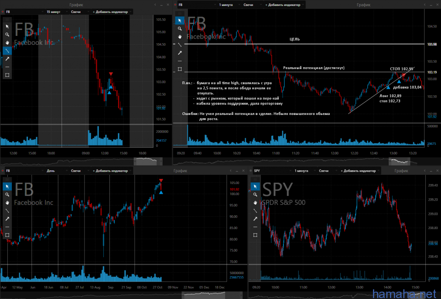Select the horizontal line tool in the SPY chart
Image resolution: width=441 pixels, height=299 pixels.
click(x=255, y=227)
